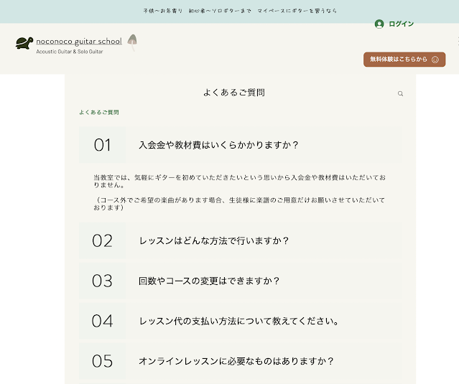The width and height of the screenshot is (459, 384).
Task: Open the noconoco guitar school home link
Action: (79, 42)
